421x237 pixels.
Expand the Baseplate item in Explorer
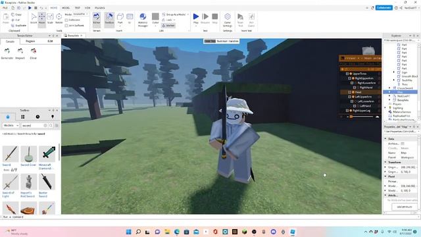(389, 100)
